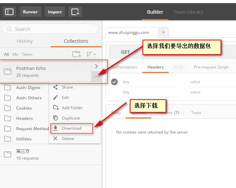236x188 pixels.
Task: Choose Delete from context menu
Action: 75,139
